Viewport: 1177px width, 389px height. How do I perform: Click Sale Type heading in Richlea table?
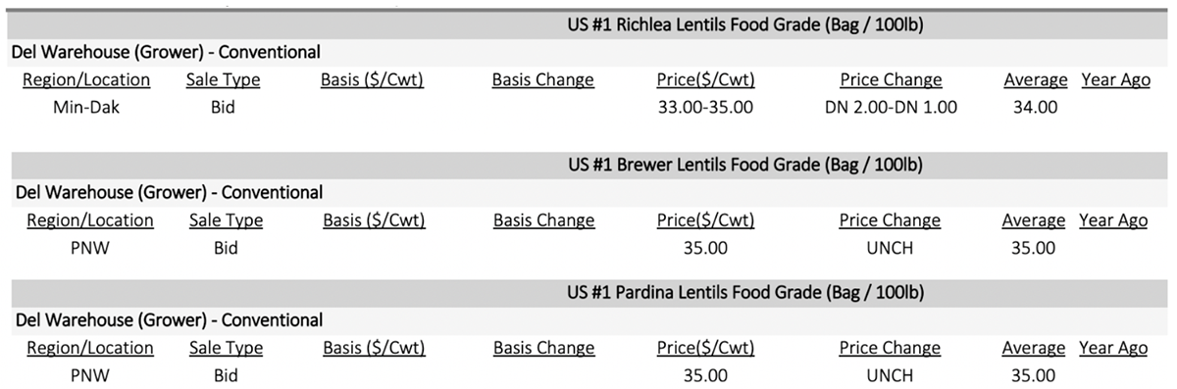tap(223, 80)
